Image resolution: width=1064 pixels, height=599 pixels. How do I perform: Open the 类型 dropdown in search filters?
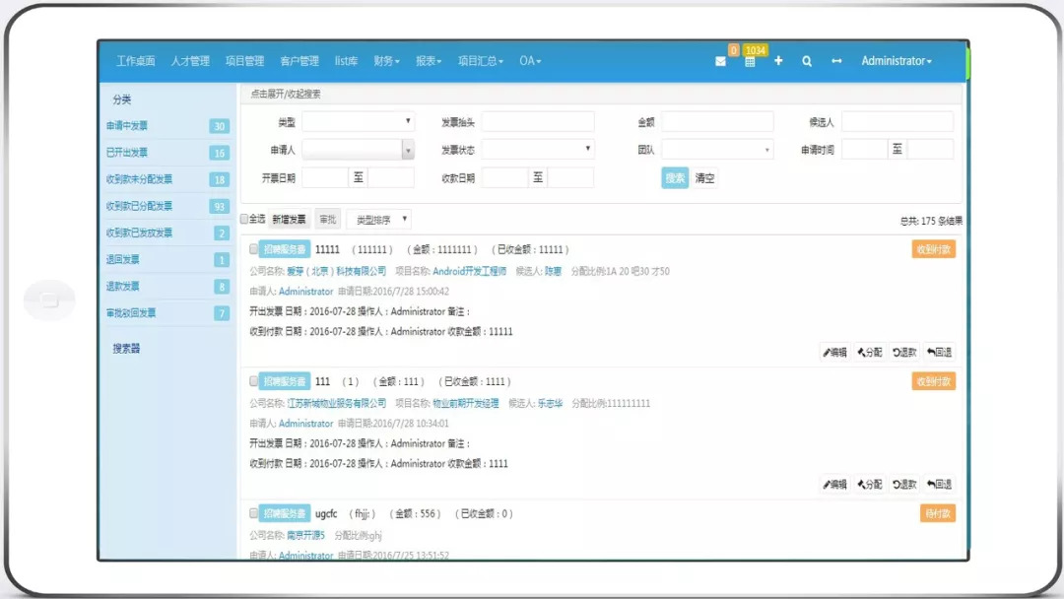(x=358, y=122)
